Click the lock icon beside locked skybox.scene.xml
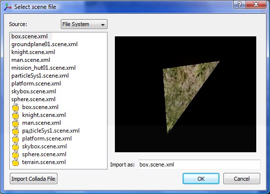The height and width of the screenshot is (194, 270). click(x=16, y=146)
